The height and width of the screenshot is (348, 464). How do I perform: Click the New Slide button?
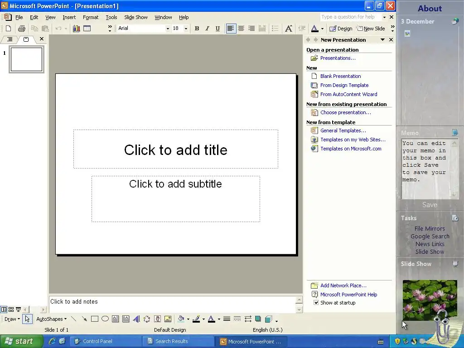[371, 29]
